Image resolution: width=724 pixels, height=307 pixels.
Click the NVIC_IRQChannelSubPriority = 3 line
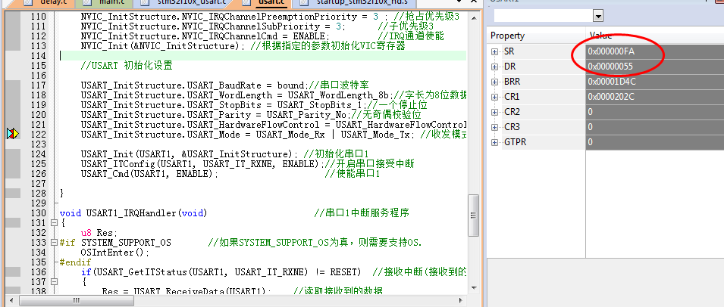(213, 26)
